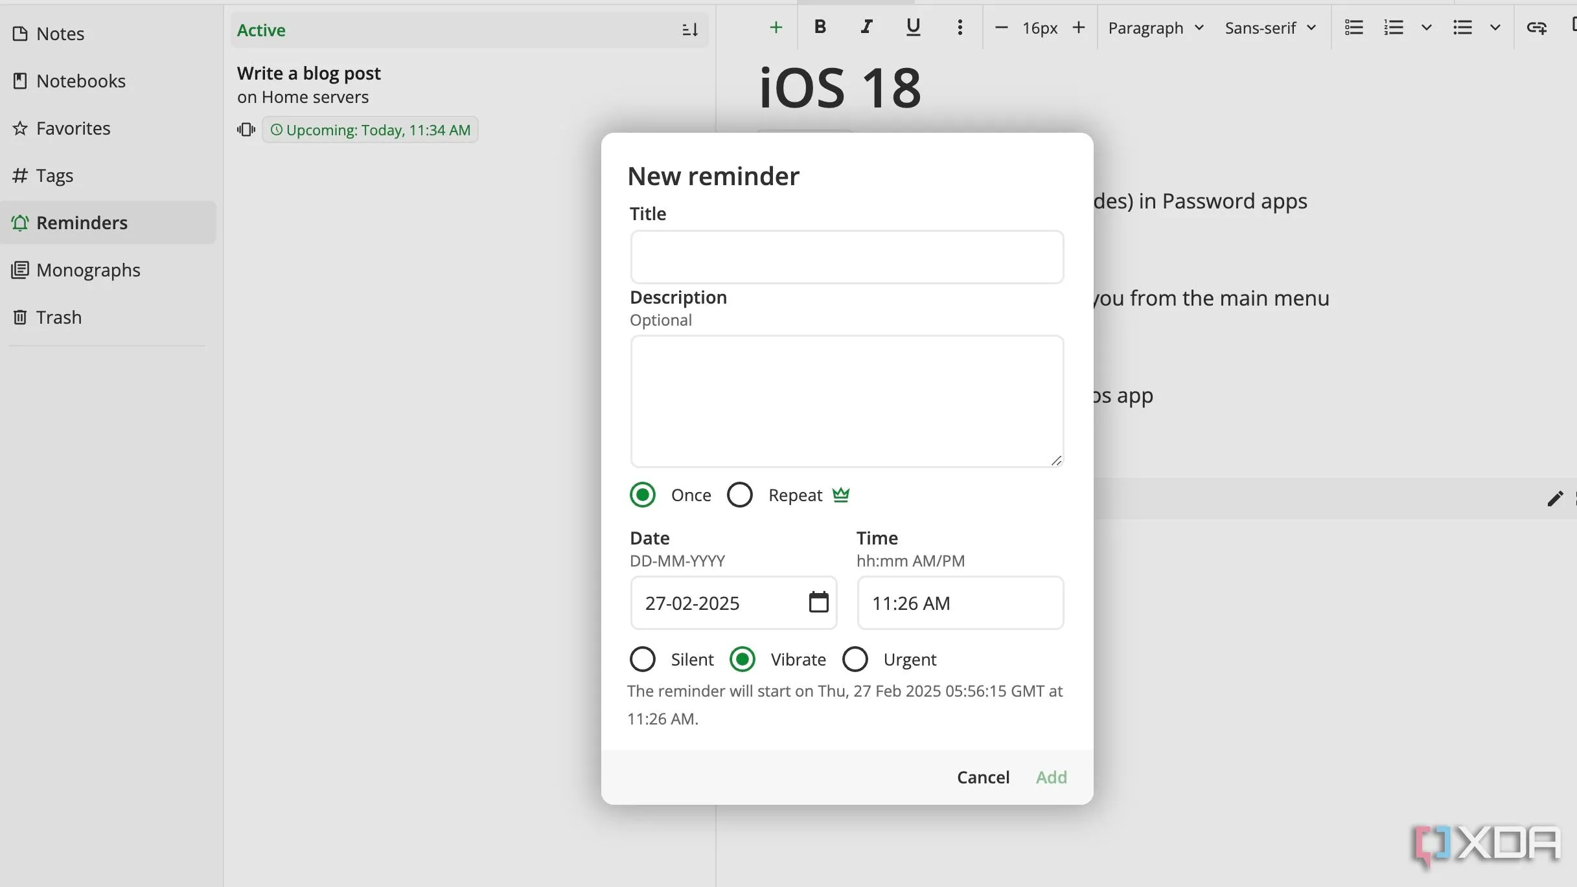Click the green plus icon in editor toolbar
This screenshot has height=887, width=1577.
pyautogui.click(x=776, y=27)
